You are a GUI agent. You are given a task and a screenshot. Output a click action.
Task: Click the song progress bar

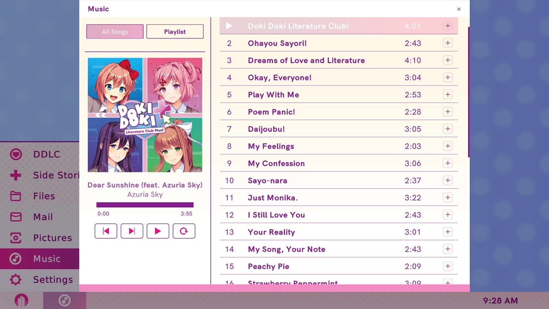point(145,204)
